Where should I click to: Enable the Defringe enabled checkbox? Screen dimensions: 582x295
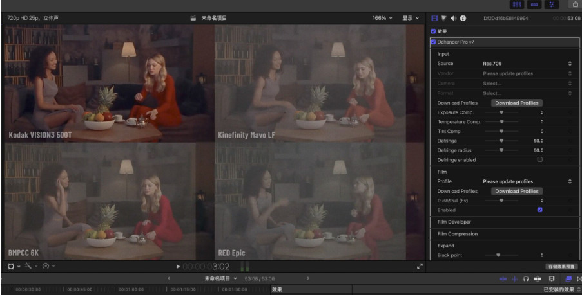pyautogui.click(x=539, y=159)
